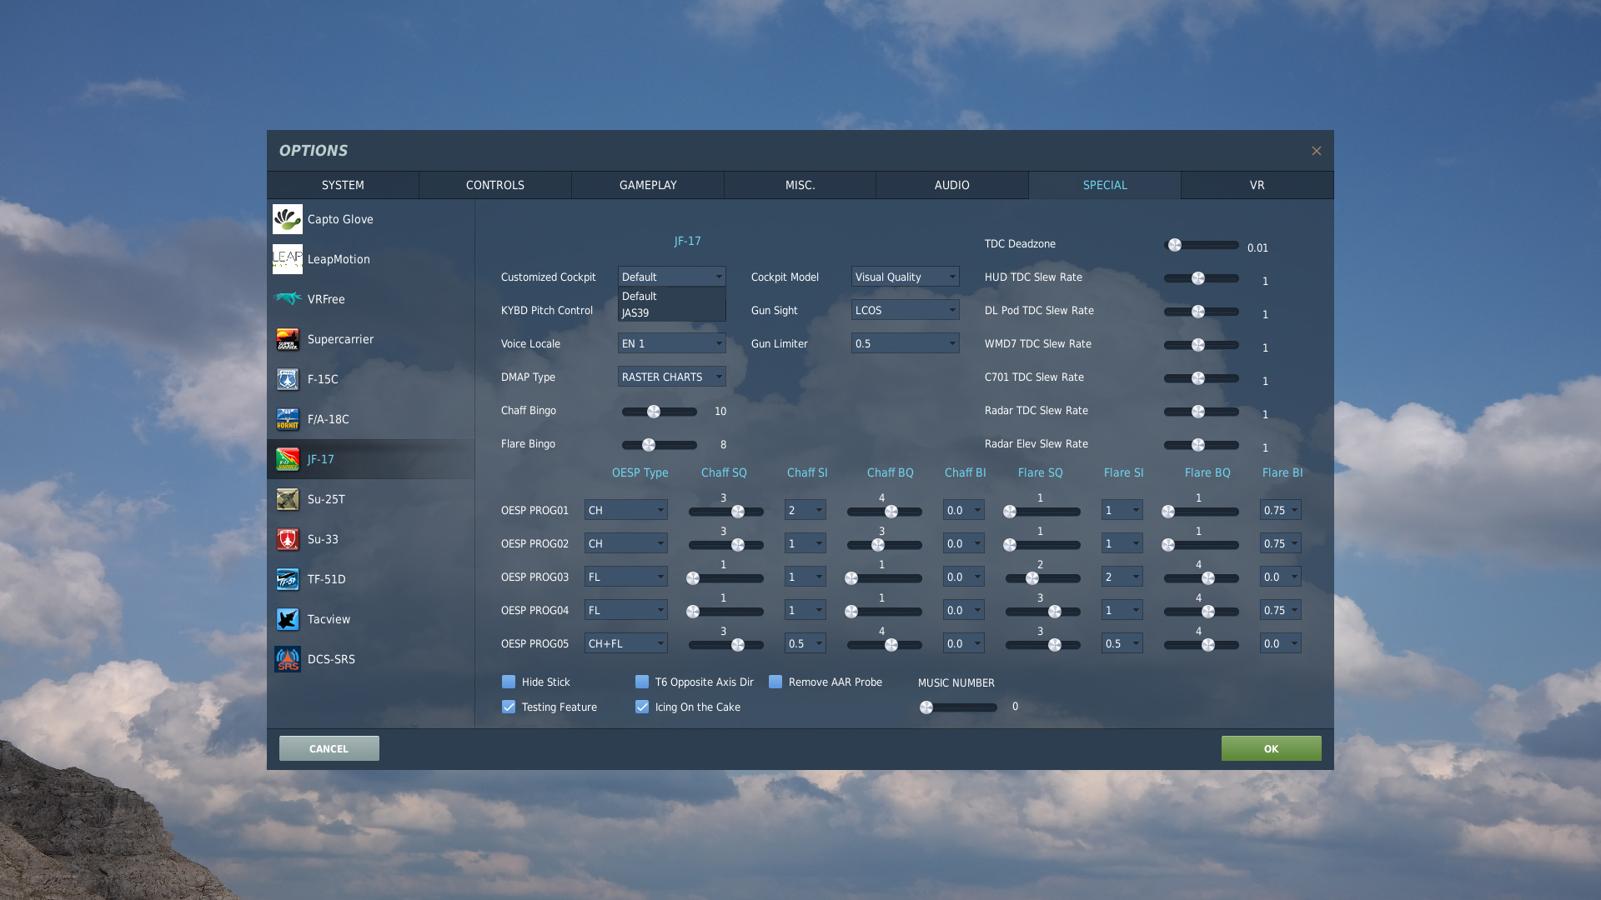This screenshot has height=900, width=1601.
Task: Select the Tacview plugin icon
Action: (x=287, y=619)
